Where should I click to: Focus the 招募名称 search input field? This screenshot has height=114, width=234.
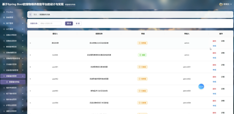tap(50, 24)
